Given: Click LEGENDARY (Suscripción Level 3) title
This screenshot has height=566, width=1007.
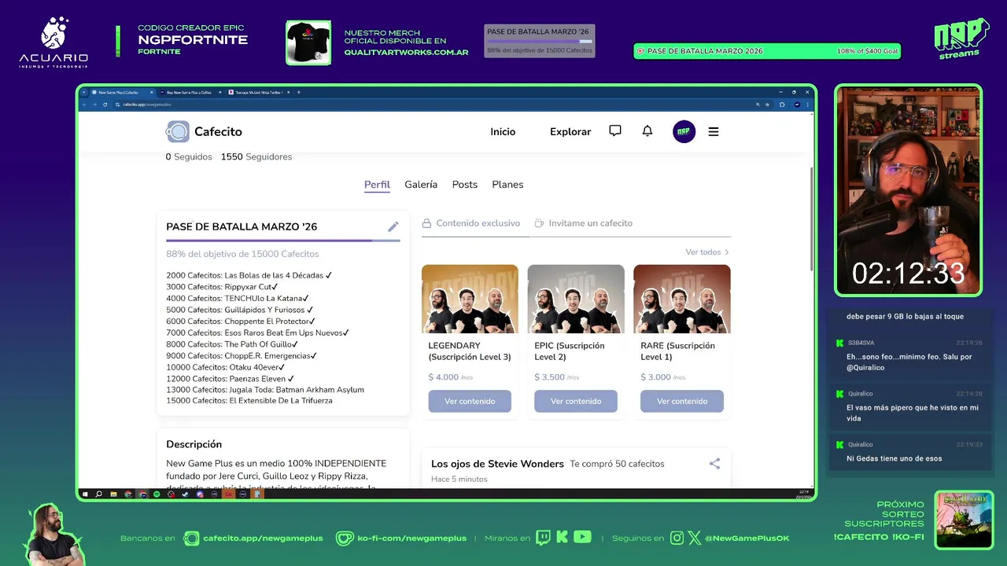Looking at the screenshot, I should tap(470, 351).
